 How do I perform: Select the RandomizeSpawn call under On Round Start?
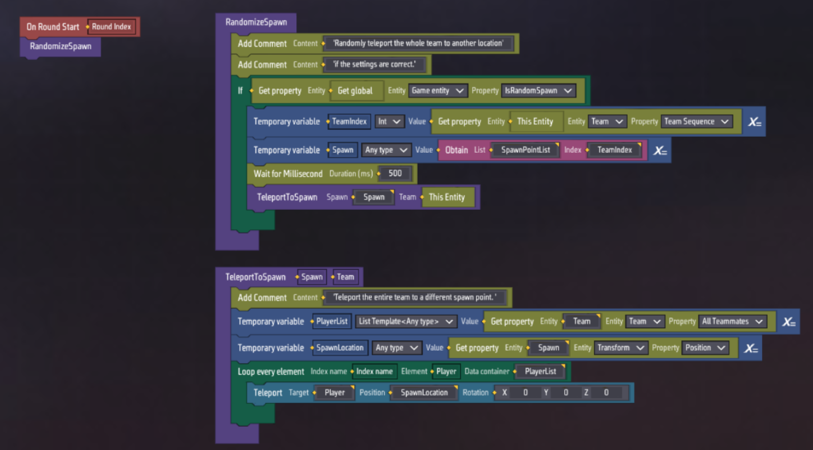60,47
